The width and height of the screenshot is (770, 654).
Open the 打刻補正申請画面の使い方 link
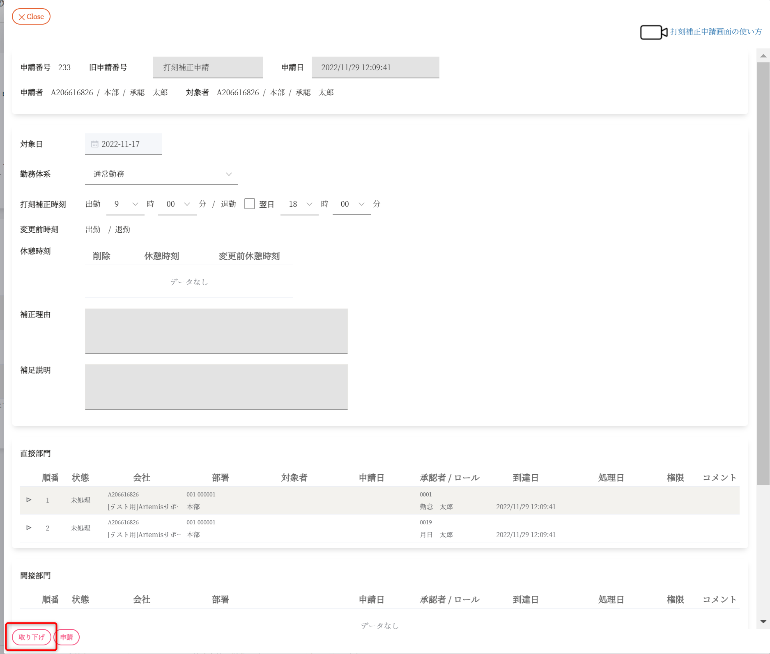point(716,32)
